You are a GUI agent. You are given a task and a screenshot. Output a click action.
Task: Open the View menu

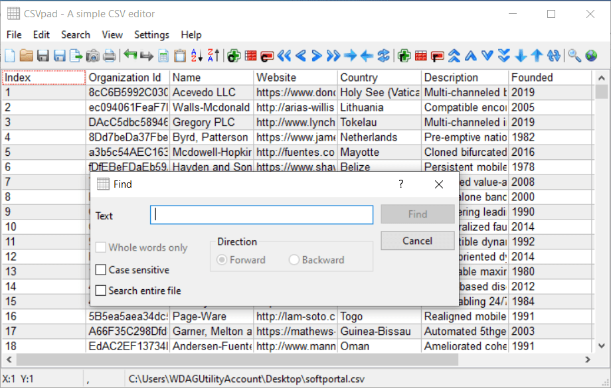(112, 34)
